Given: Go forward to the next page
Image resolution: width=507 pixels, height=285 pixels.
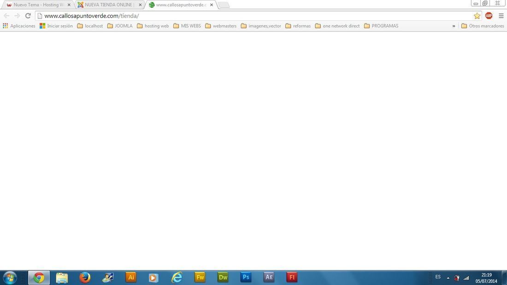Looking at the screenshot, I should pyautogui.click(x=17, y=16).
